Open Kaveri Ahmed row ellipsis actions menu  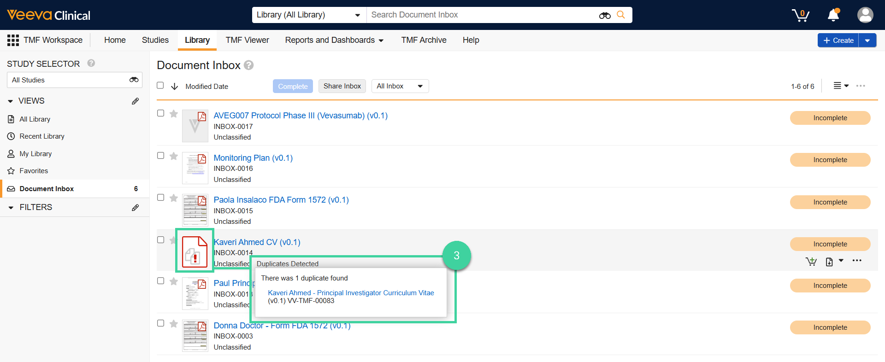click(857, 261)
